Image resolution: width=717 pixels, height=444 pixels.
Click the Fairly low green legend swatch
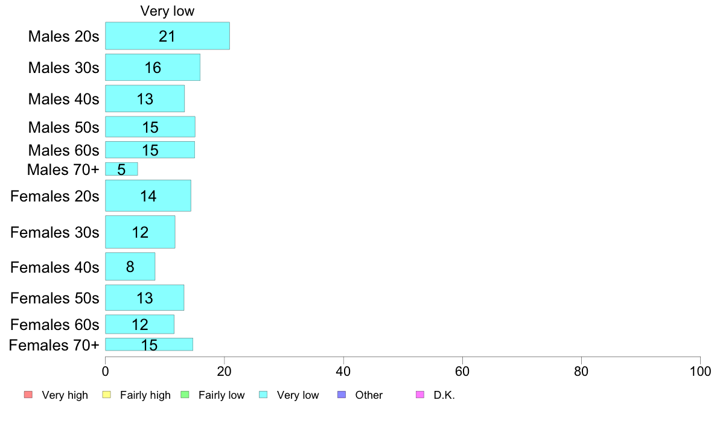point(185,395)
